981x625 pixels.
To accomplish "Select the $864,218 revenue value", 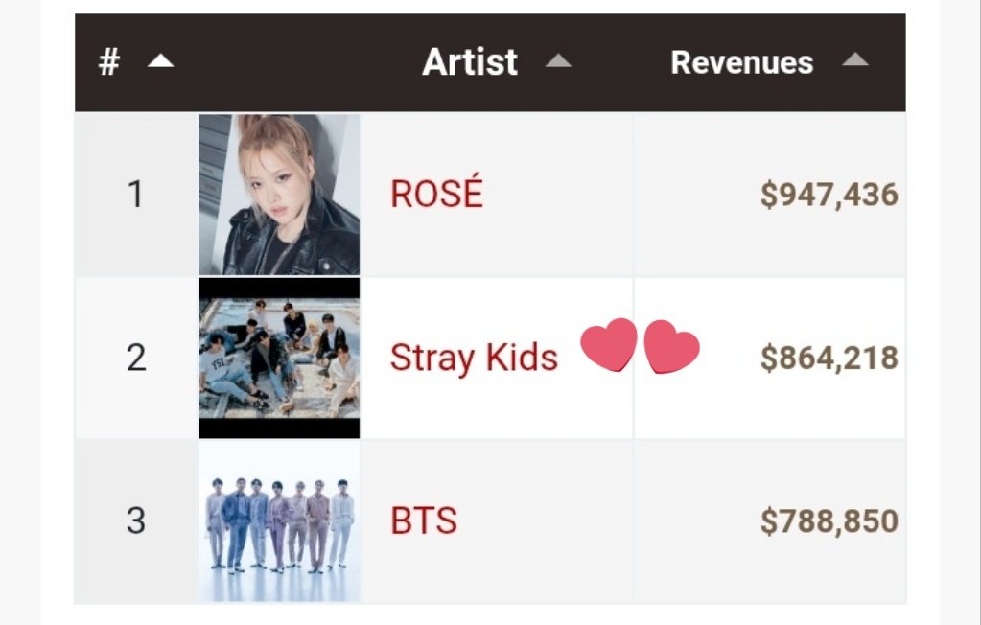I will click(x=829, y=358).
